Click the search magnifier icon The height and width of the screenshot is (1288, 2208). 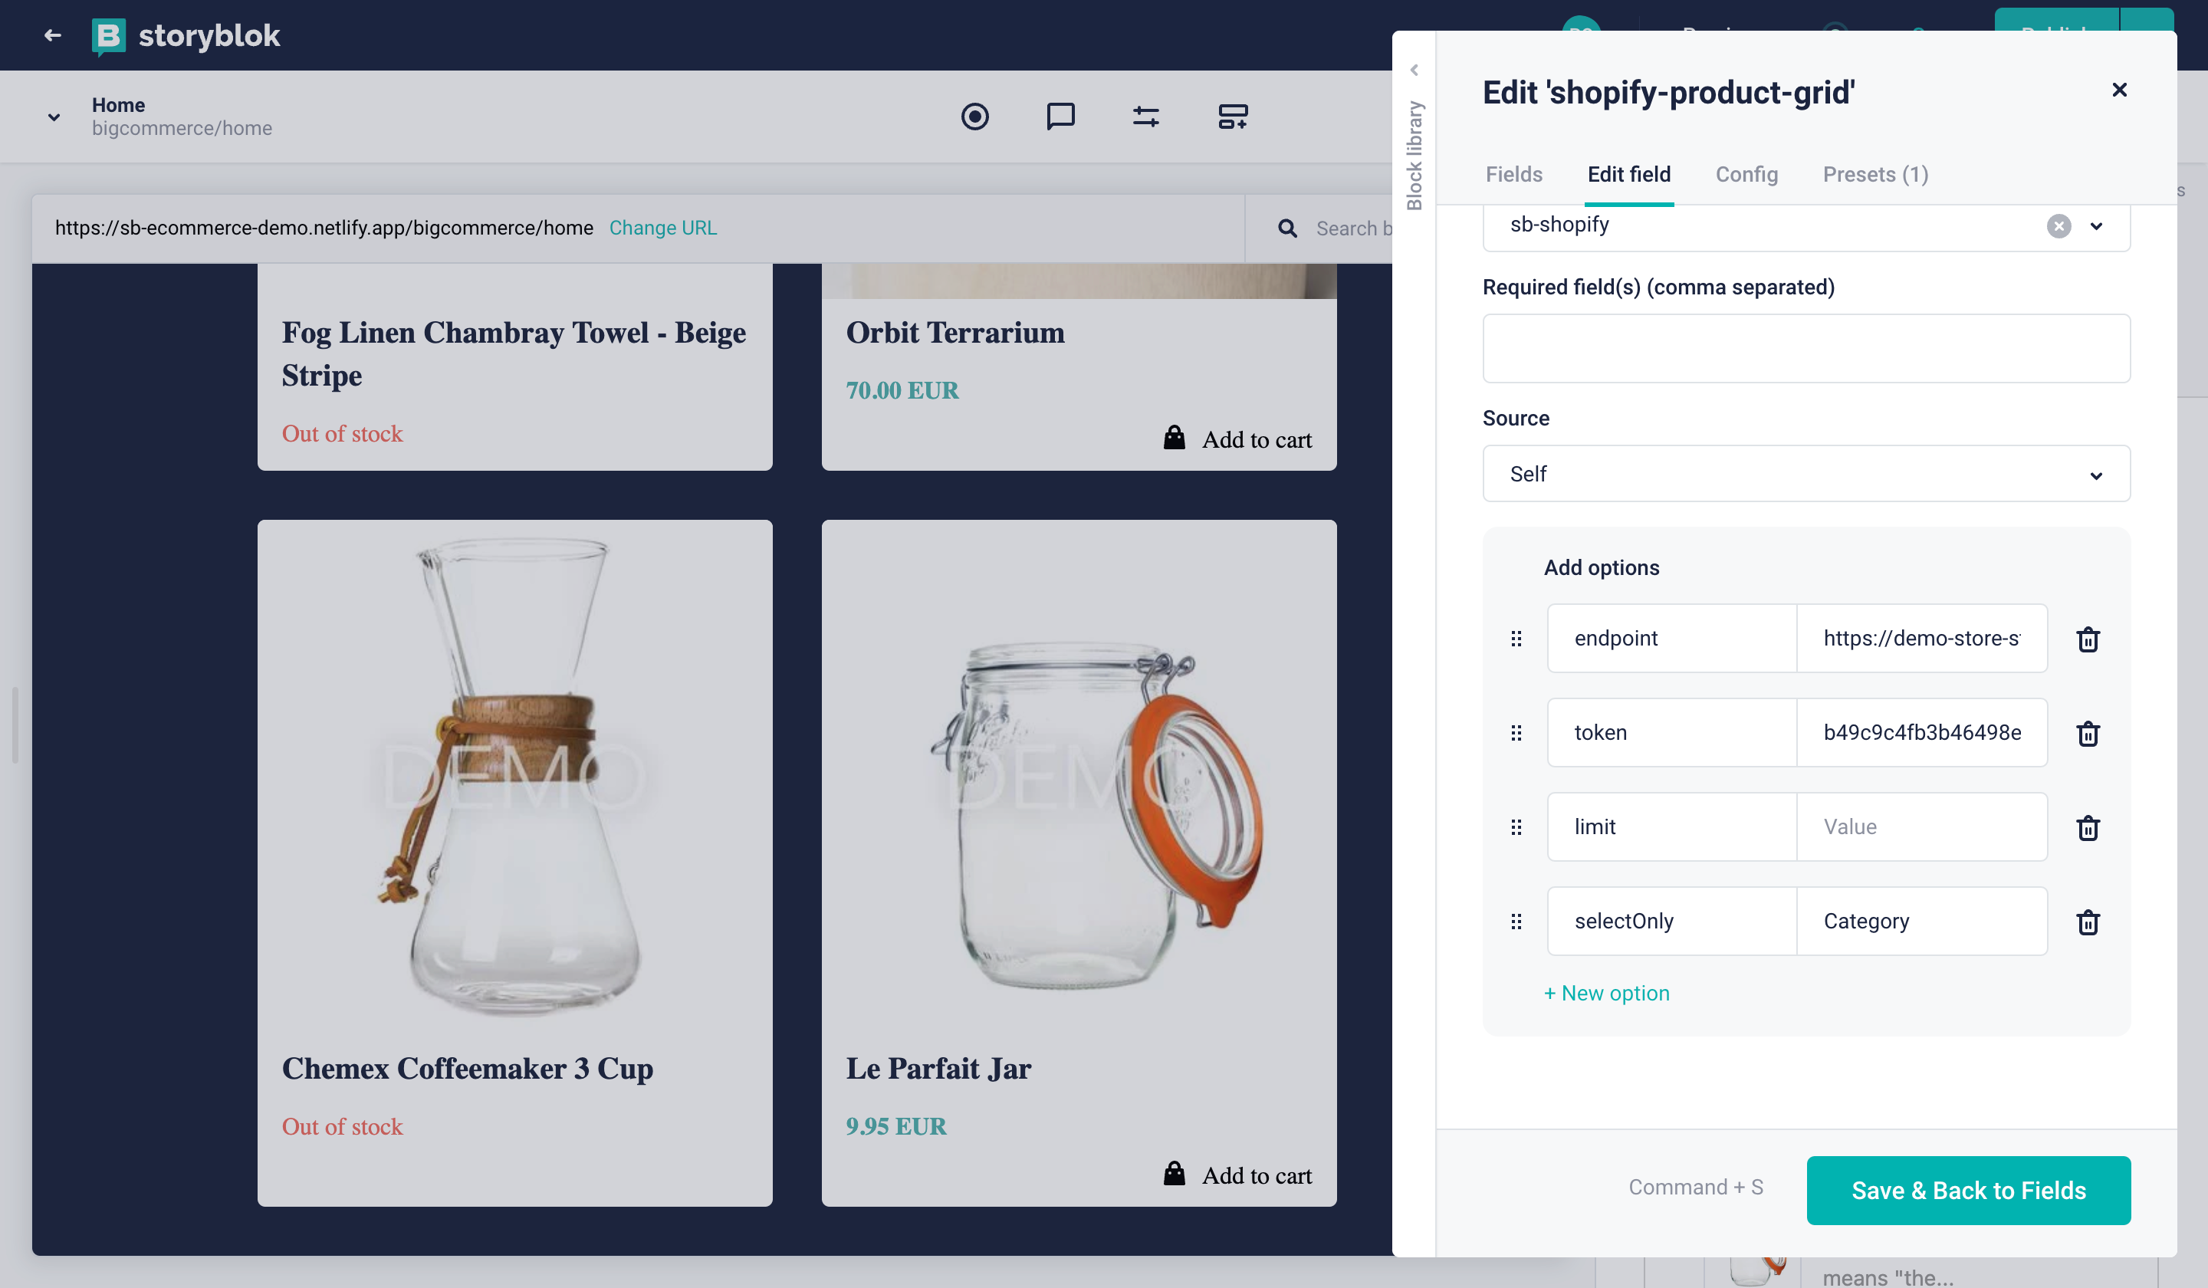(1286, 228)
